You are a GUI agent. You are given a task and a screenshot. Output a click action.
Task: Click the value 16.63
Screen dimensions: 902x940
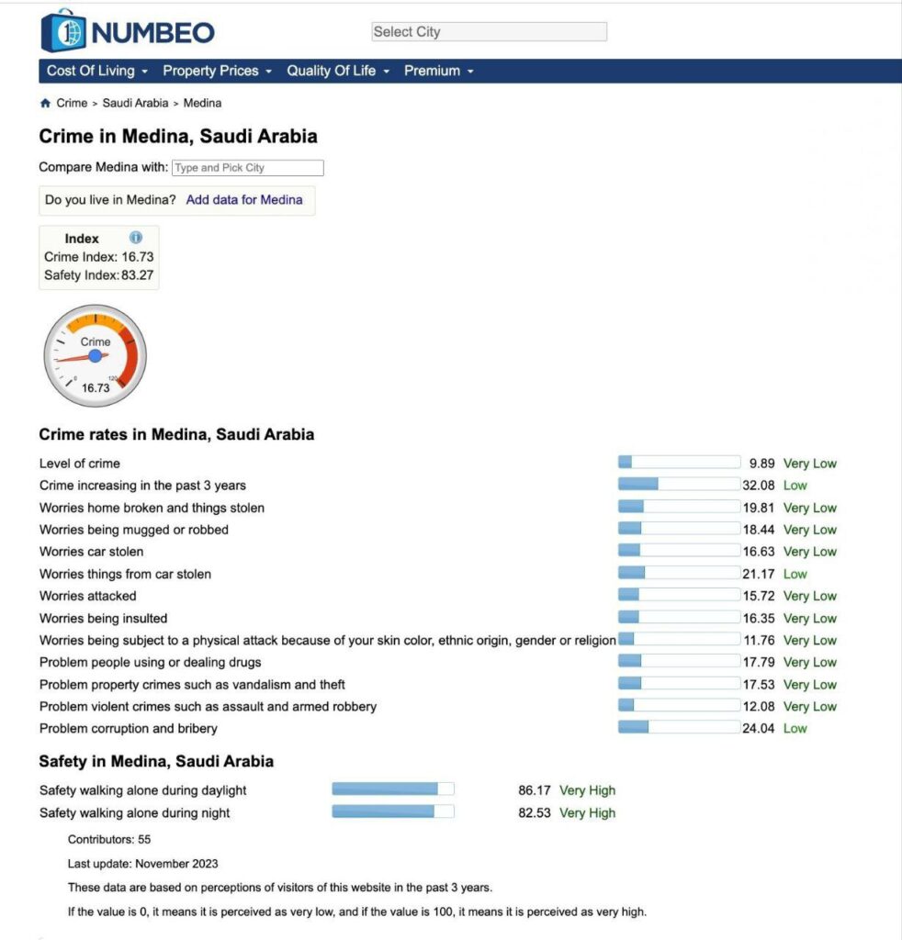[759, 552]
